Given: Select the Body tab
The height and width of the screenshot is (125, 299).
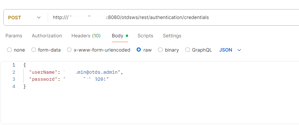Looking at the screenshot, I should [x=120, y=36].
